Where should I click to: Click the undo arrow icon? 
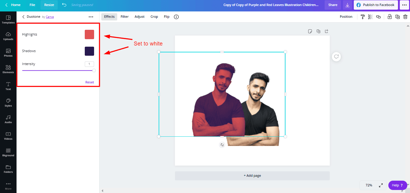coord(64,5)
